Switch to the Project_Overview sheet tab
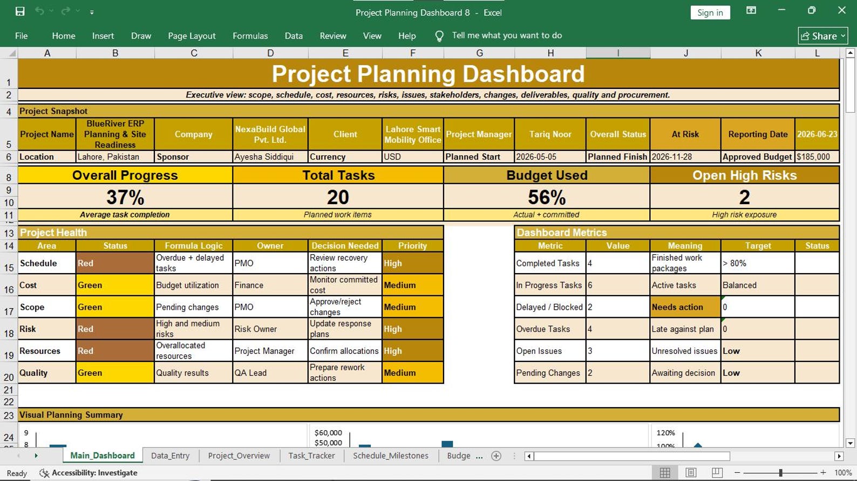This screenshot has width=857, height=481. point(239,456)
